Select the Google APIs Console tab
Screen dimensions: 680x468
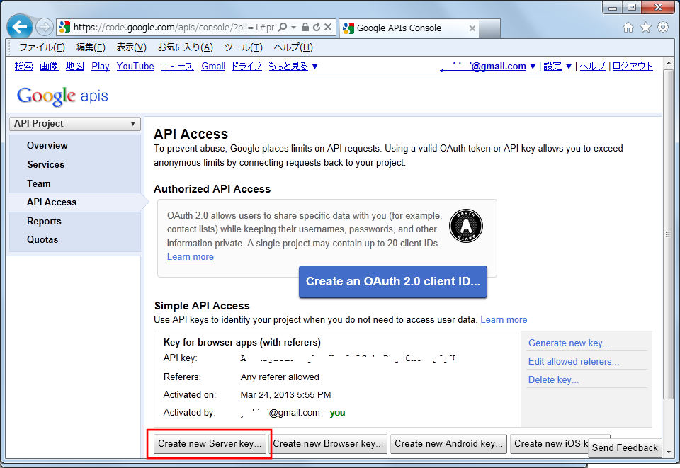[404, 29]
